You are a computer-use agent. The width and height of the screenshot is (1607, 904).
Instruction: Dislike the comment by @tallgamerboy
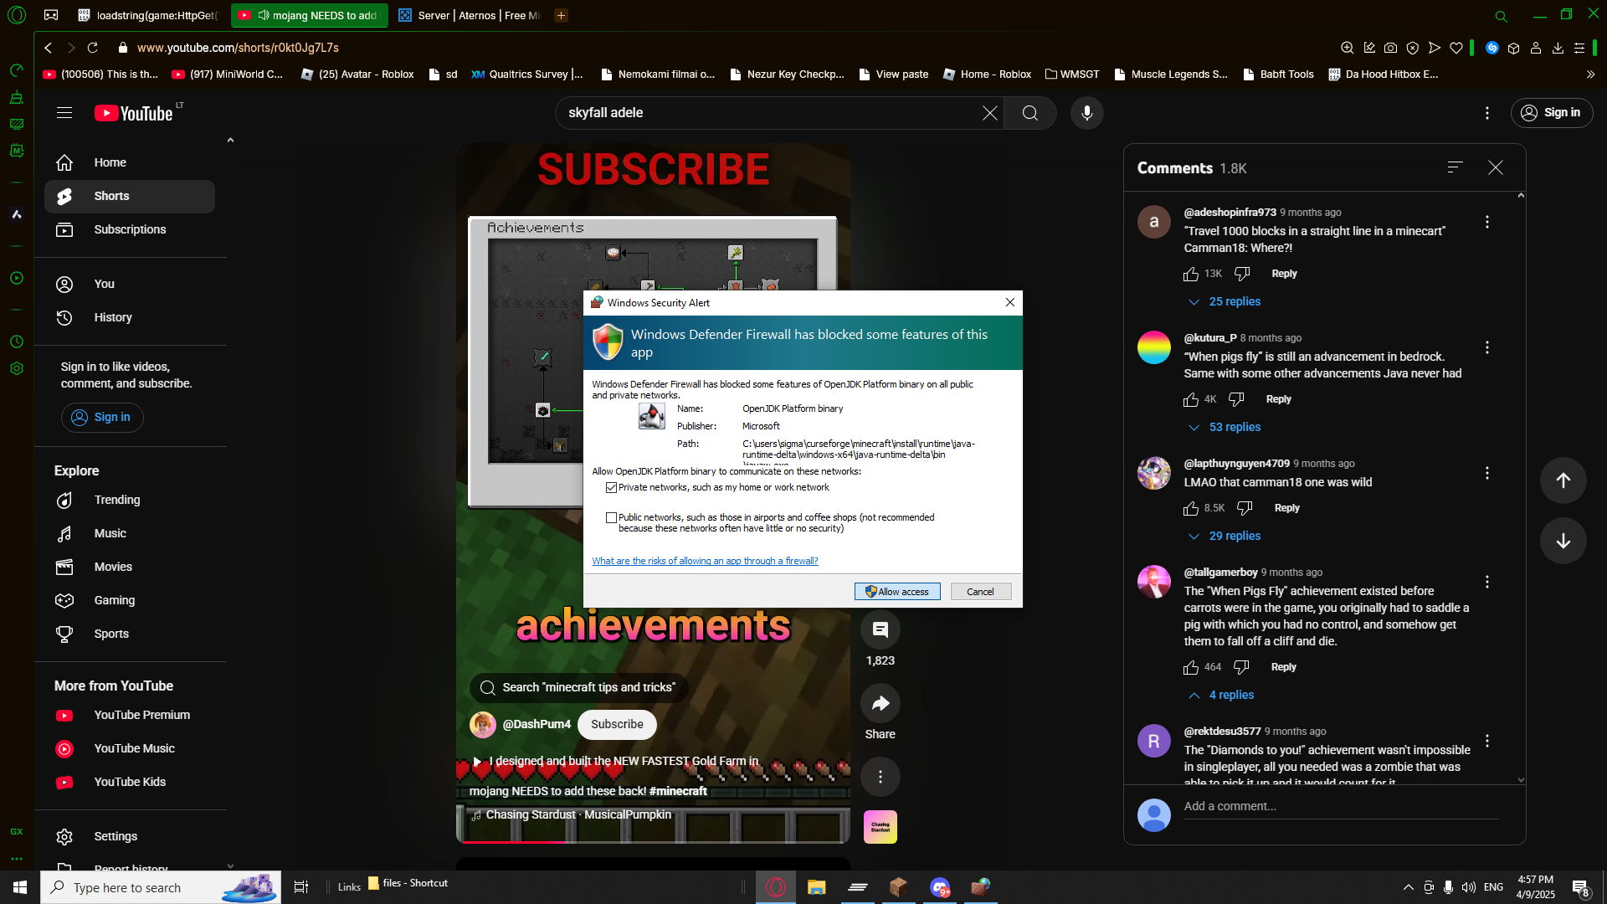click(1241, 667)
